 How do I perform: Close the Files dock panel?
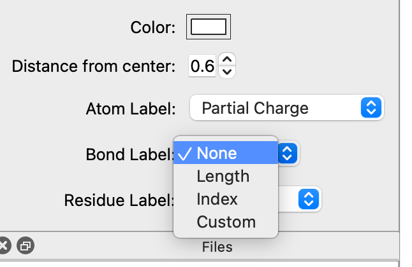[x=4, y=245]
